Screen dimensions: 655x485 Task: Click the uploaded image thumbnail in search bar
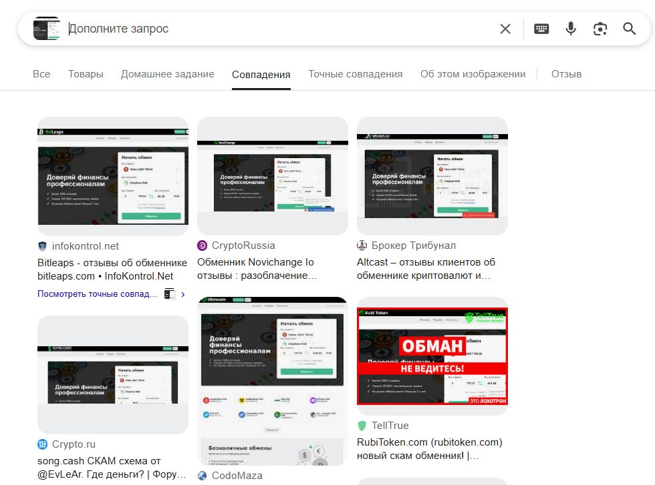[x=46, y=29]
